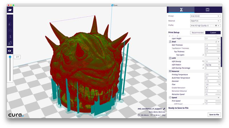Toggle the Enable Retraction checkbox

tap(207, 87)
